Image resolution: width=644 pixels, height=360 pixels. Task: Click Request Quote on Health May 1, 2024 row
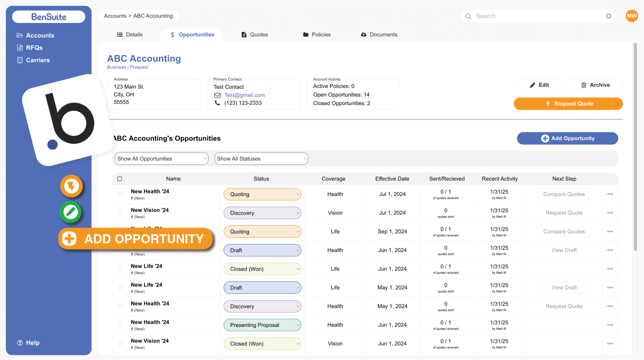click(x=564, y=306)
